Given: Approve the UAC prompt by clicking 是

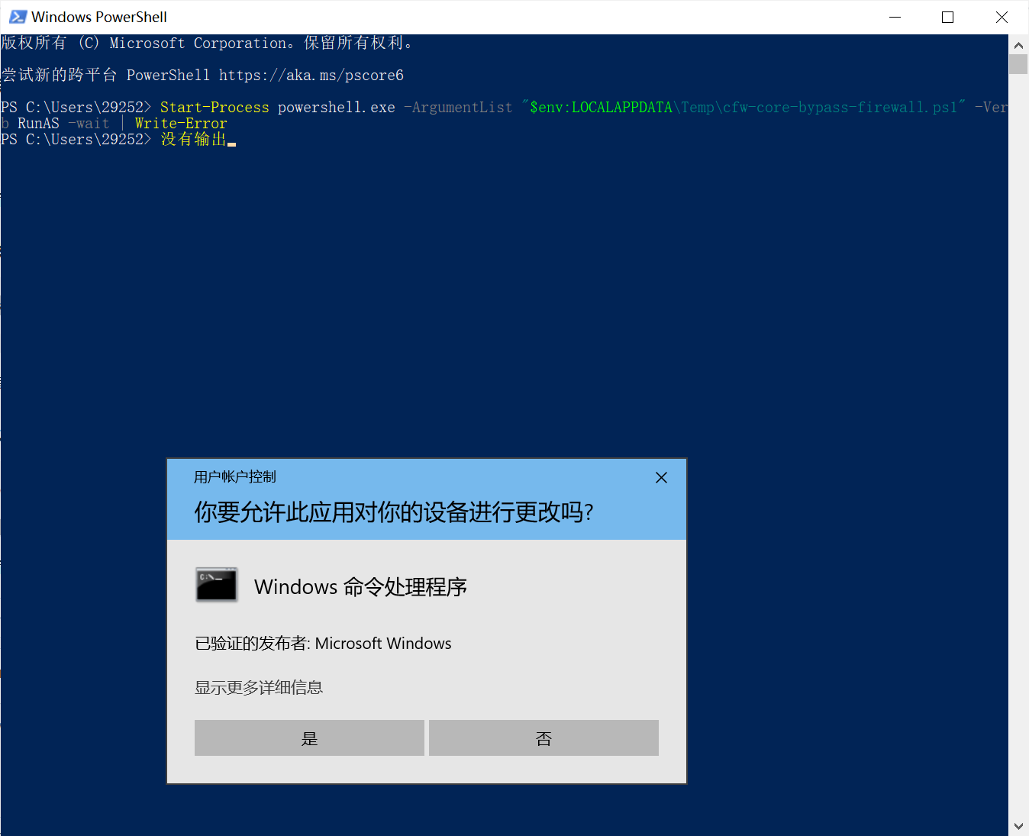Looking at the screenshot, I should click(x=309, y=738).
